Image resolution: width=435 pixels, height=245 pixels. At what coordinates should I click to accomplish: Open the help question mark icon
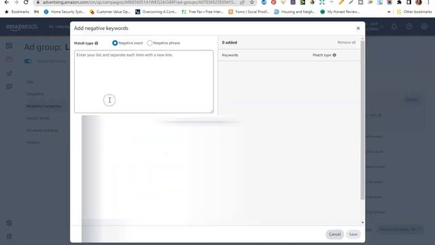pos(409,27)
